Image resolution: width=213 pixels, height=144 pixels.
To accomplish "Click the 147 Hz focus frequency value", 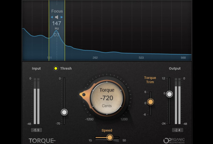I will pos(57,23).
